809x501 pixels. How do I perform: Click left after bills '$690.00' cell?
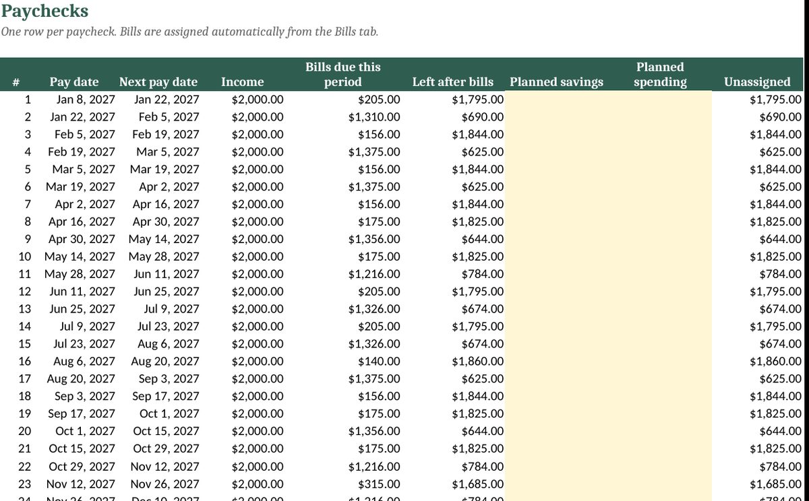[x=483, y=117]
